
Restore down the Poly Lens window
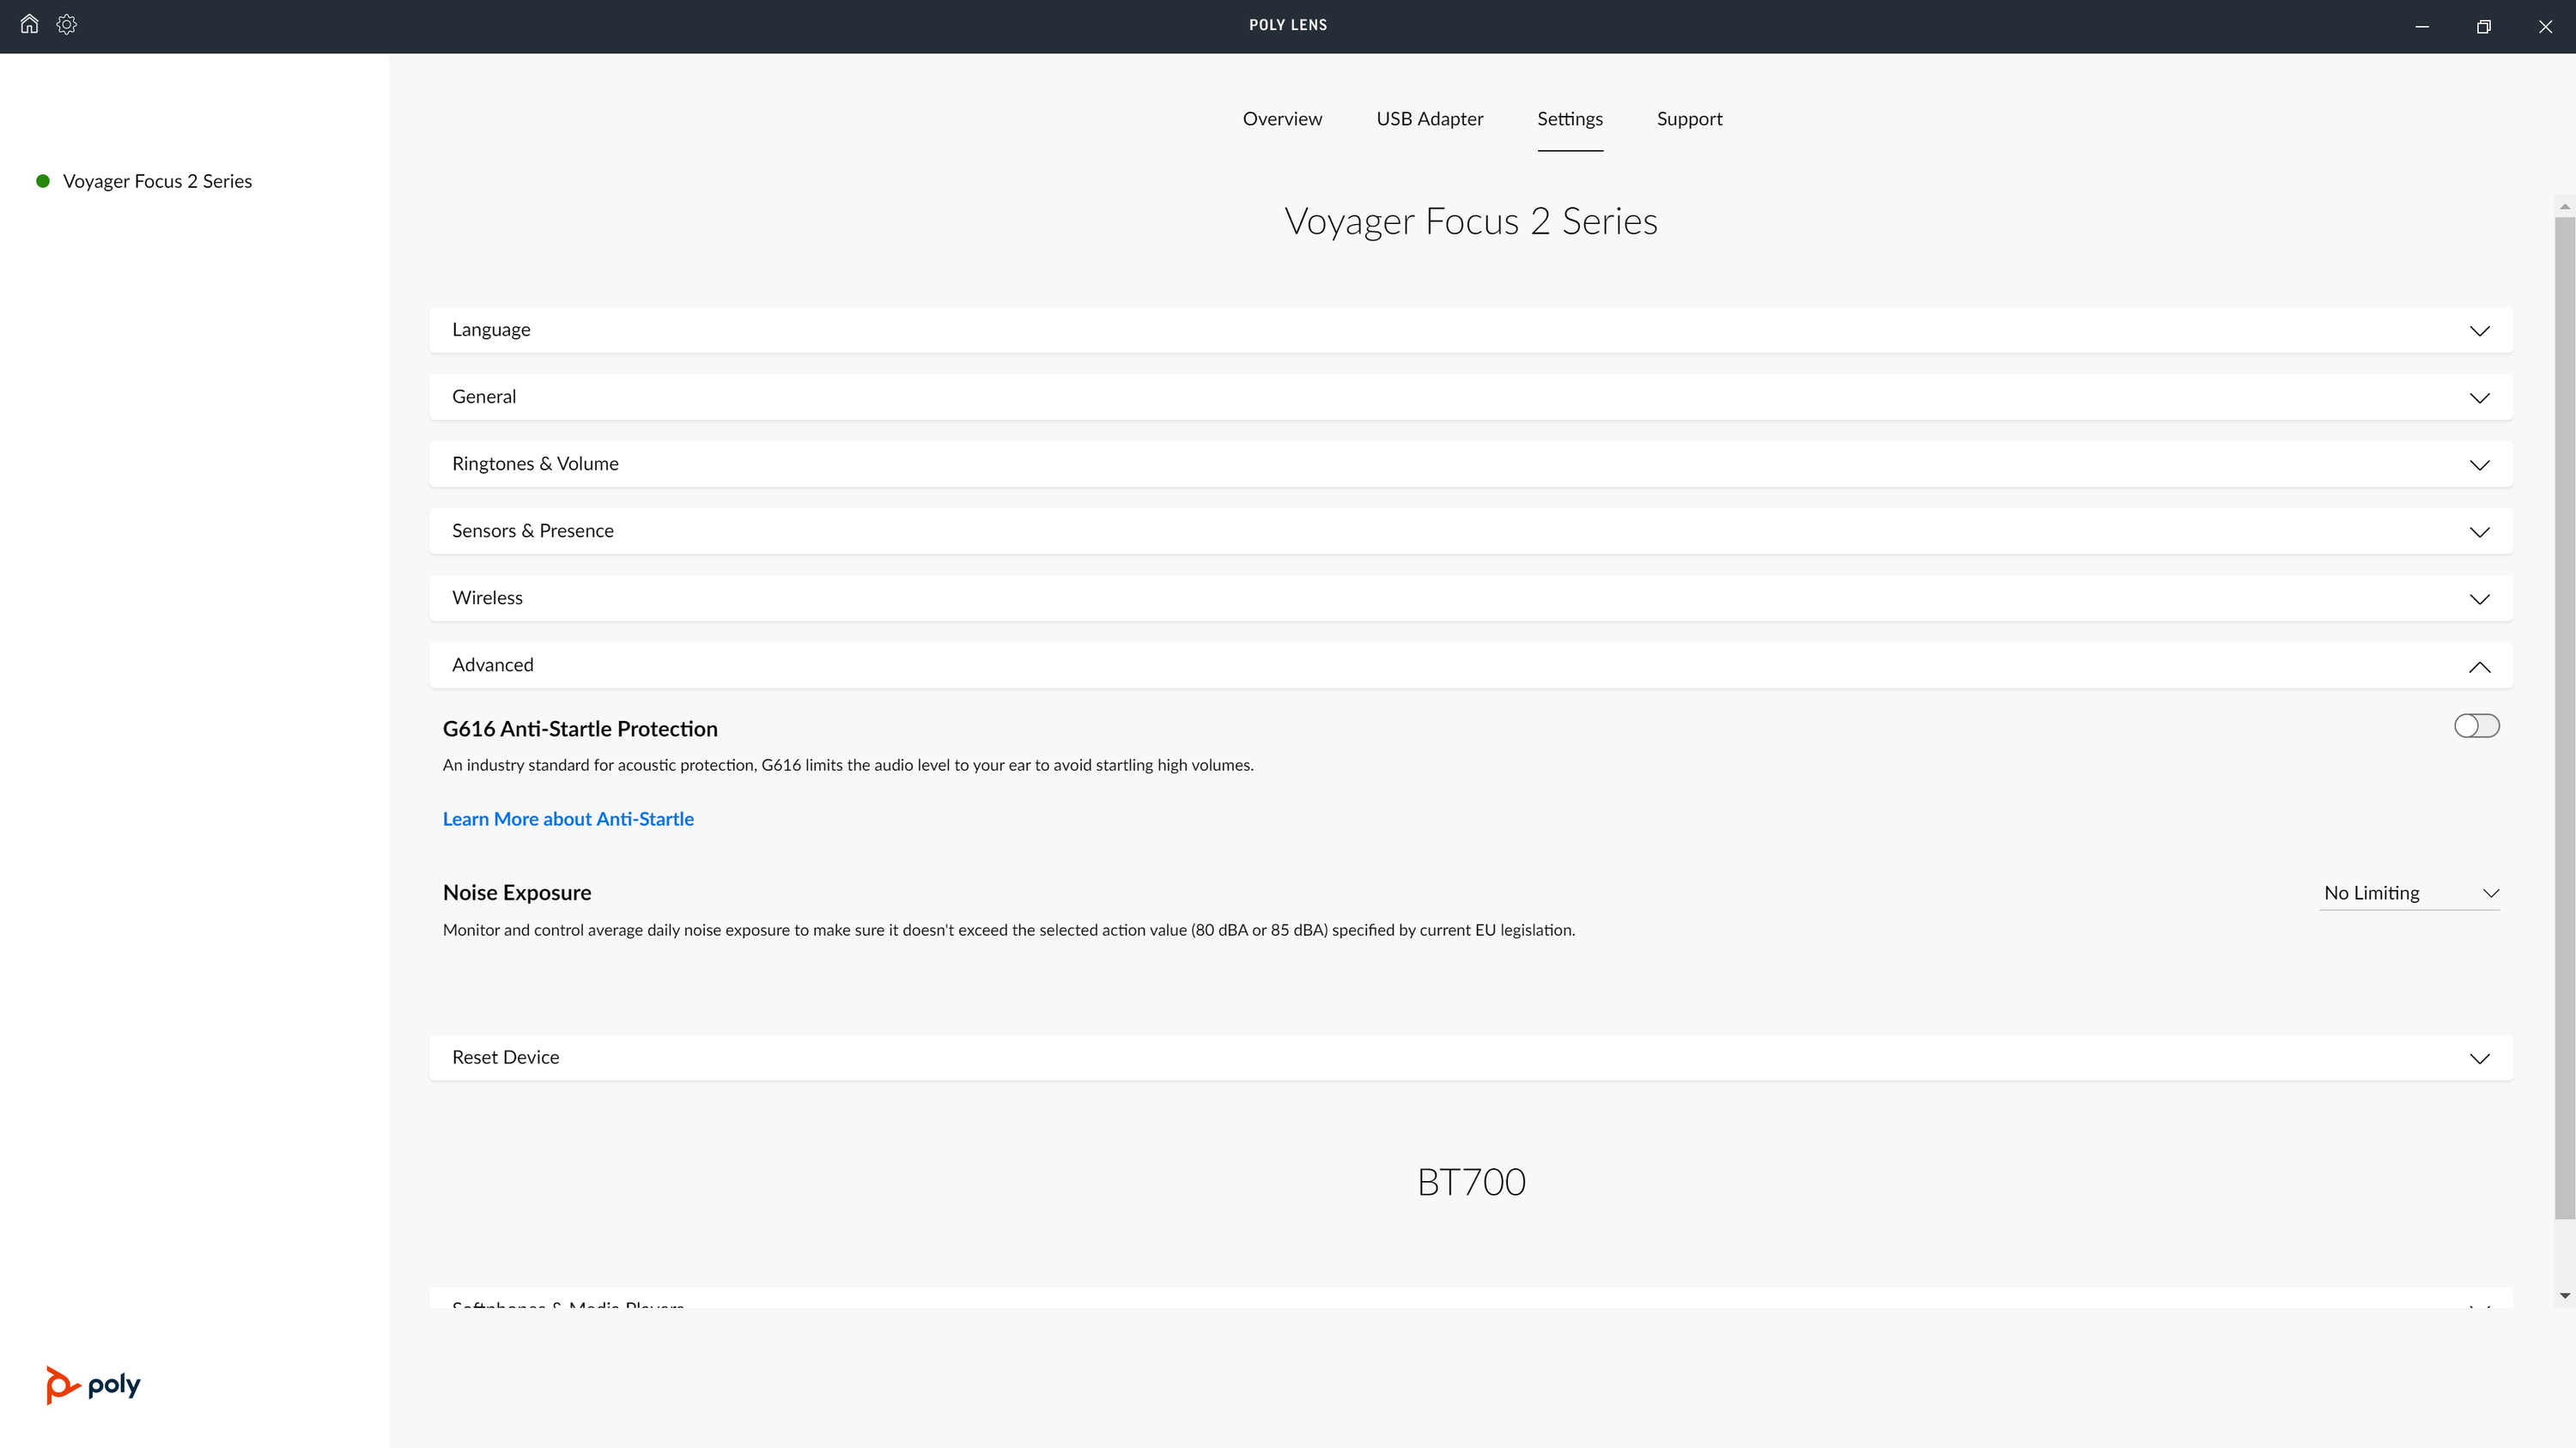(2483, 27)
